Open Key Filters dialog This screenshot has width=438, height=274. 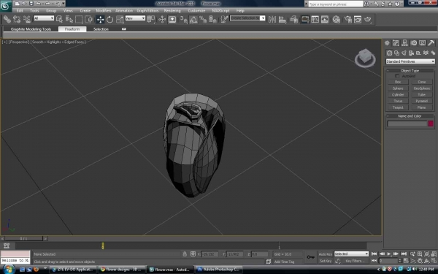pos(355,261)
